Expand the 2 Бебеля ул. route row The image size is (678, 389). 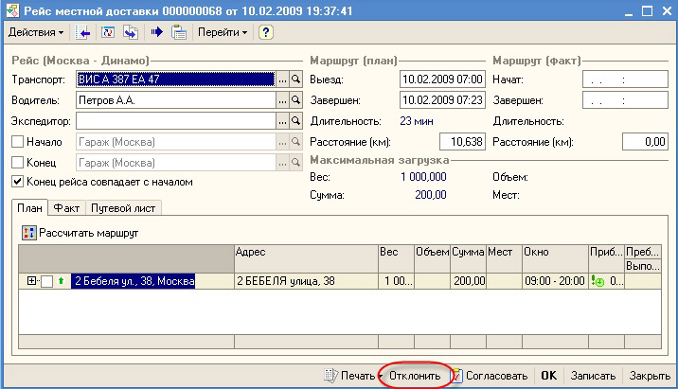32,281
